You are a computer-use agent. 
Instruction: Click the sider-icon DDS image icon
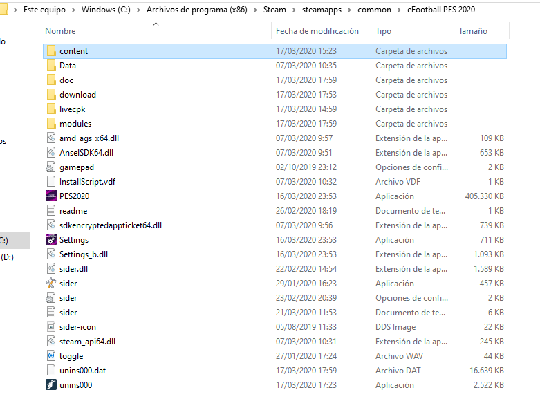(51, 326)
